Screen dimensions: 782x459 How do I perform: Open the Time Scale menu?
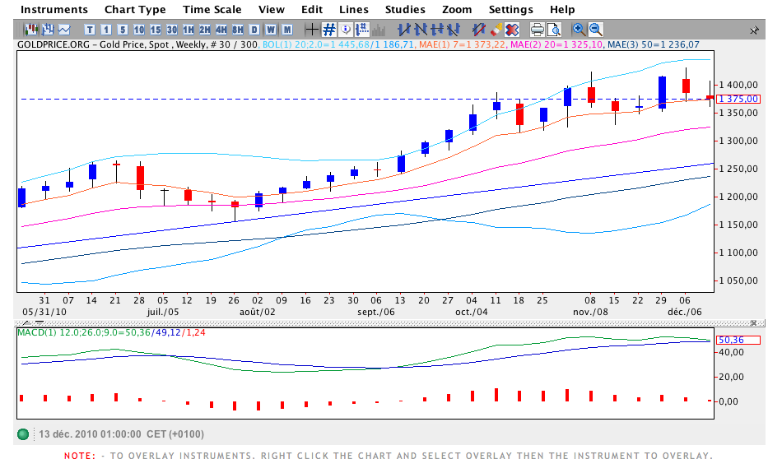click(x=212, y=9)
